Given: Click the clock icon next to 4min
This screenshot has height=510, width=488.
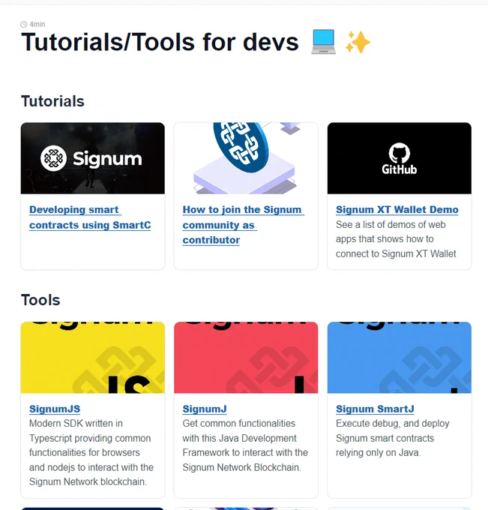Looking at the screenshot, I should (24, 25).
